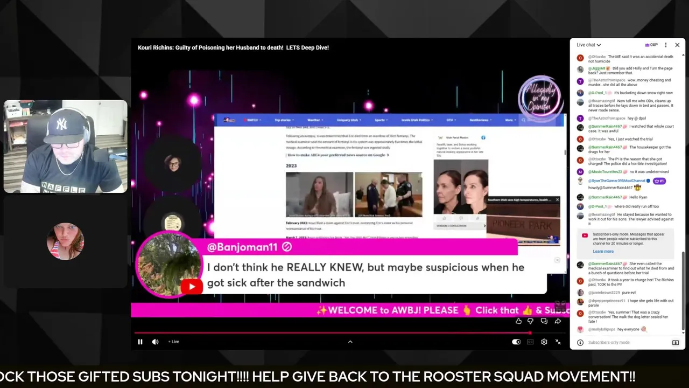Screen dimensions: 689x388
Task: Open the Weather menu on news site
Action: 315,120
